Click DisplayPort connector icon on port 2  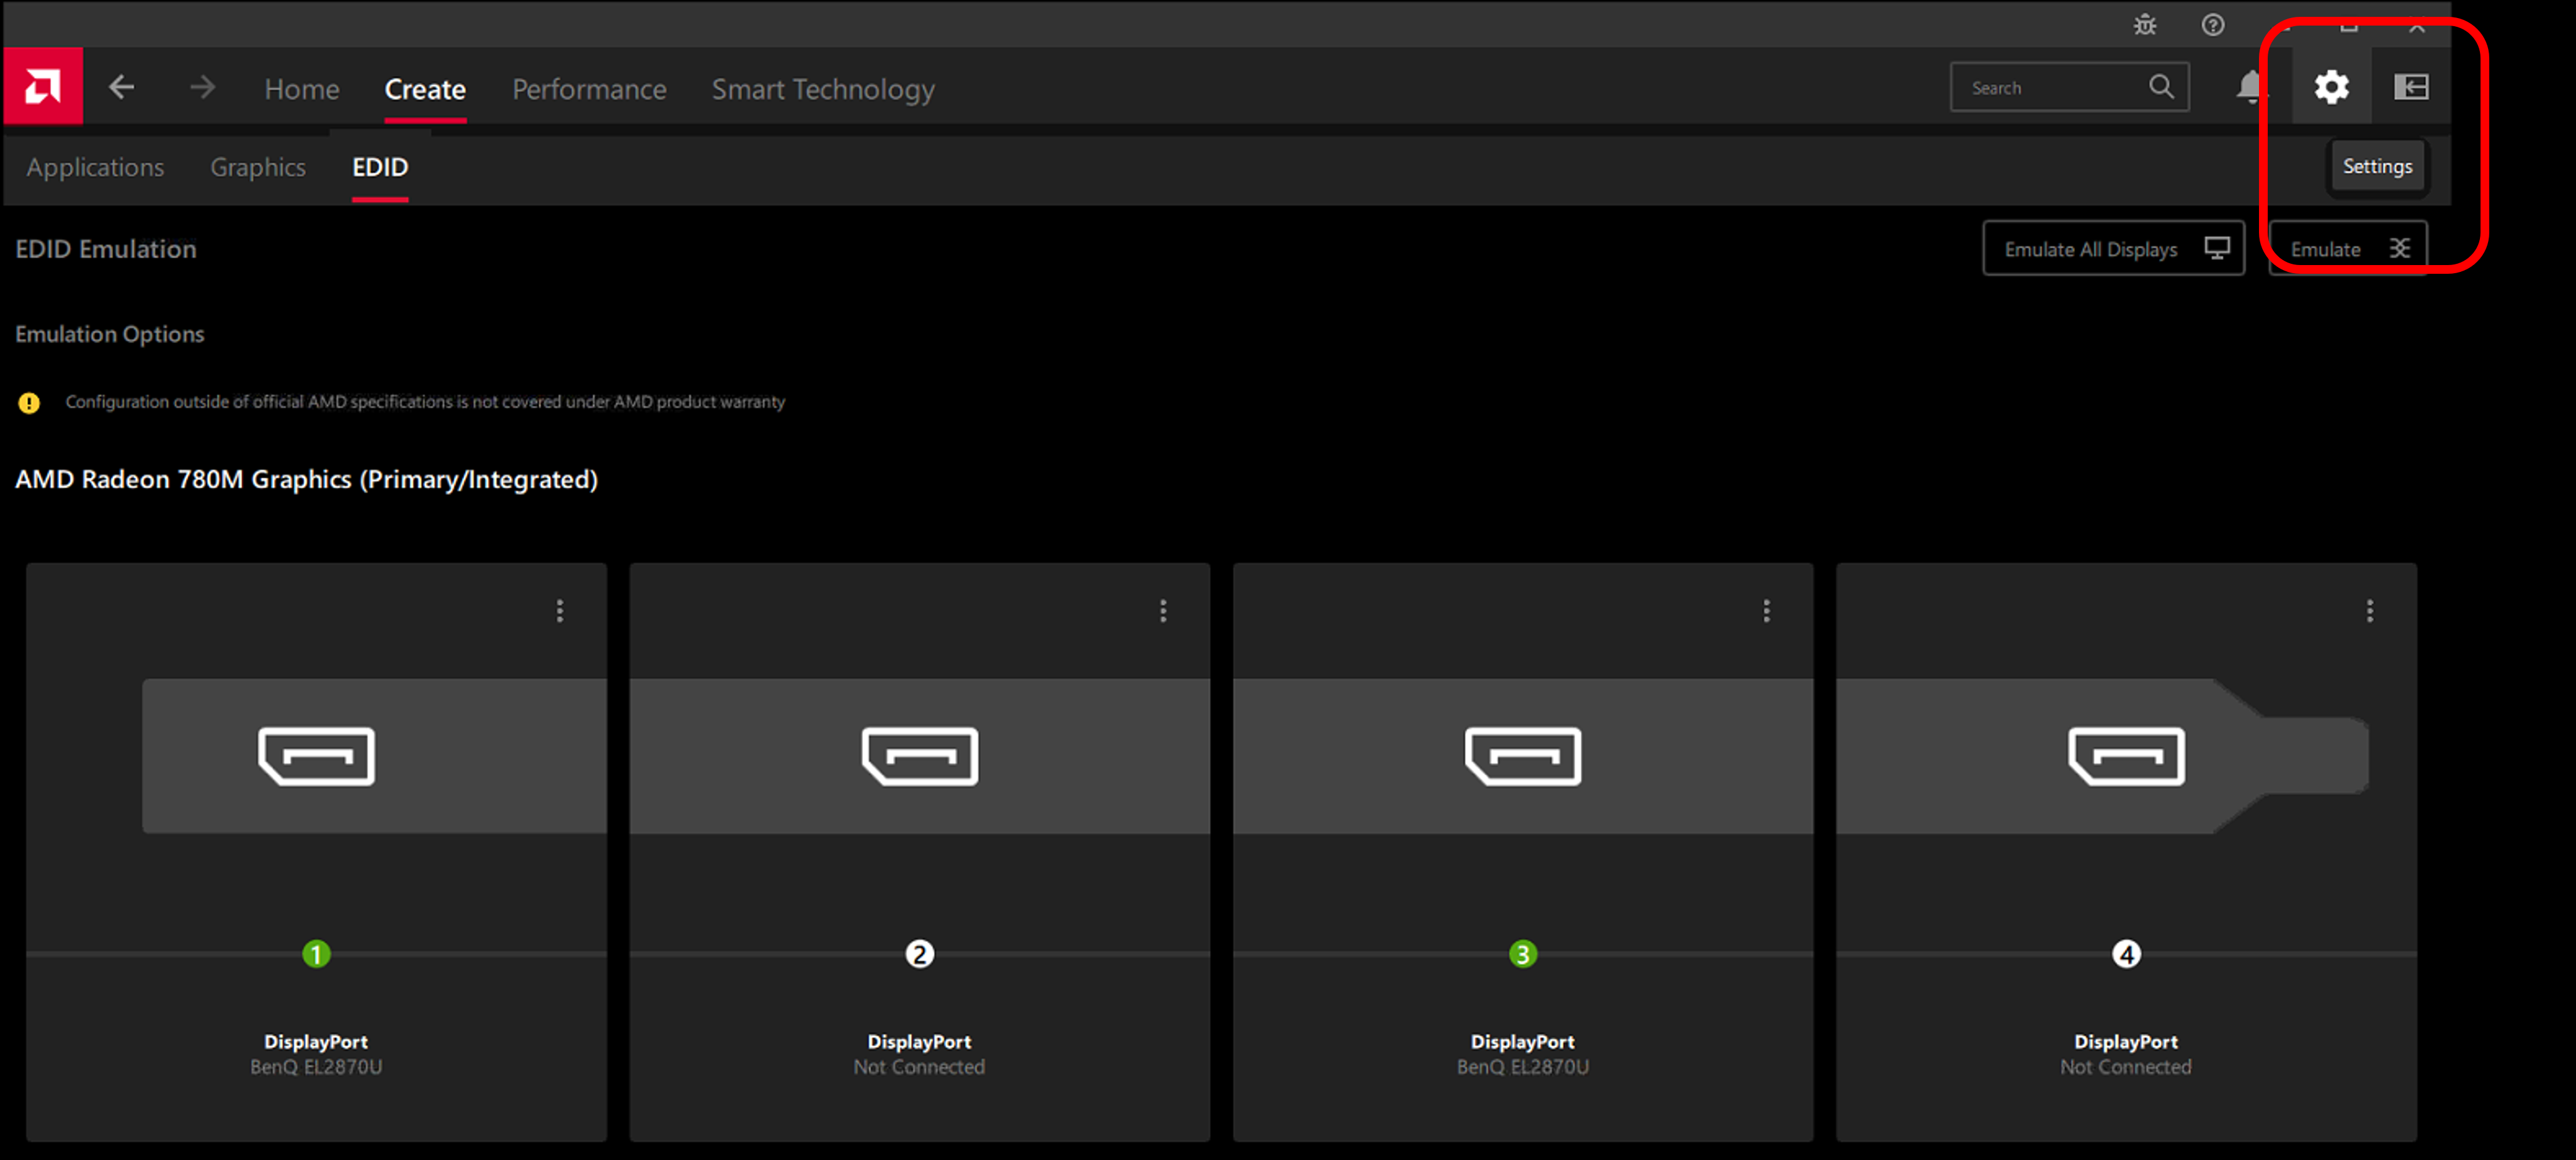coord(919,755)
